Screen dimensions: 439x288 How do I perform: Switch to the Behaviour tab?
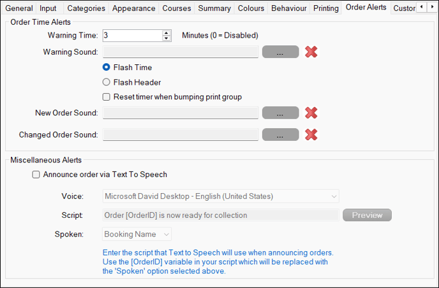pyautogui.click(x=288, y=8)
